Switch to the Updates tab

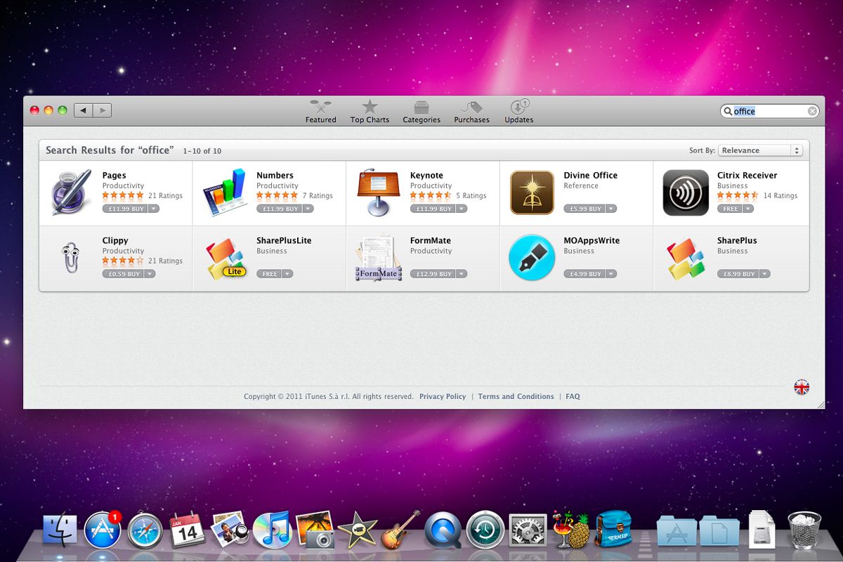point(518,111)
